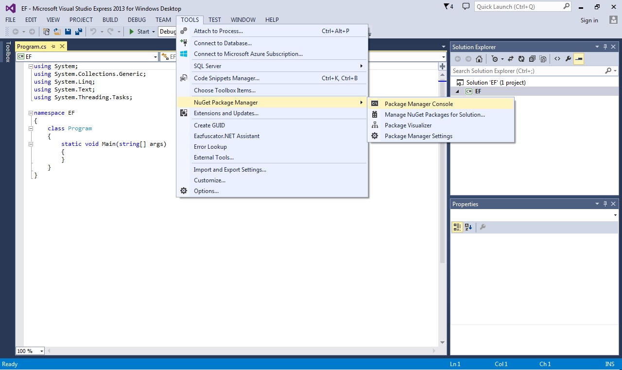
Task: Click the Redo arrow icon
Action: point(110,32)
